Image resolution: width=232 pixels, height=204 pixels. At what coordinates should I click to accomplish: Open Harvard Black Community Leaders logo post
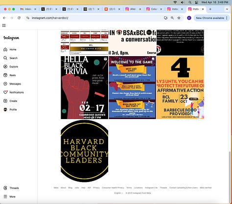[x=84, y=151]
